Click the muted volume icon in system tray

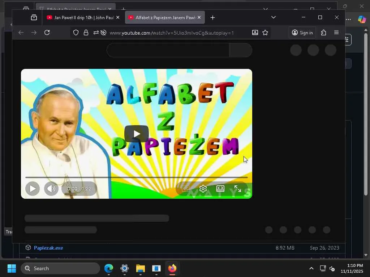click(332, 268)
